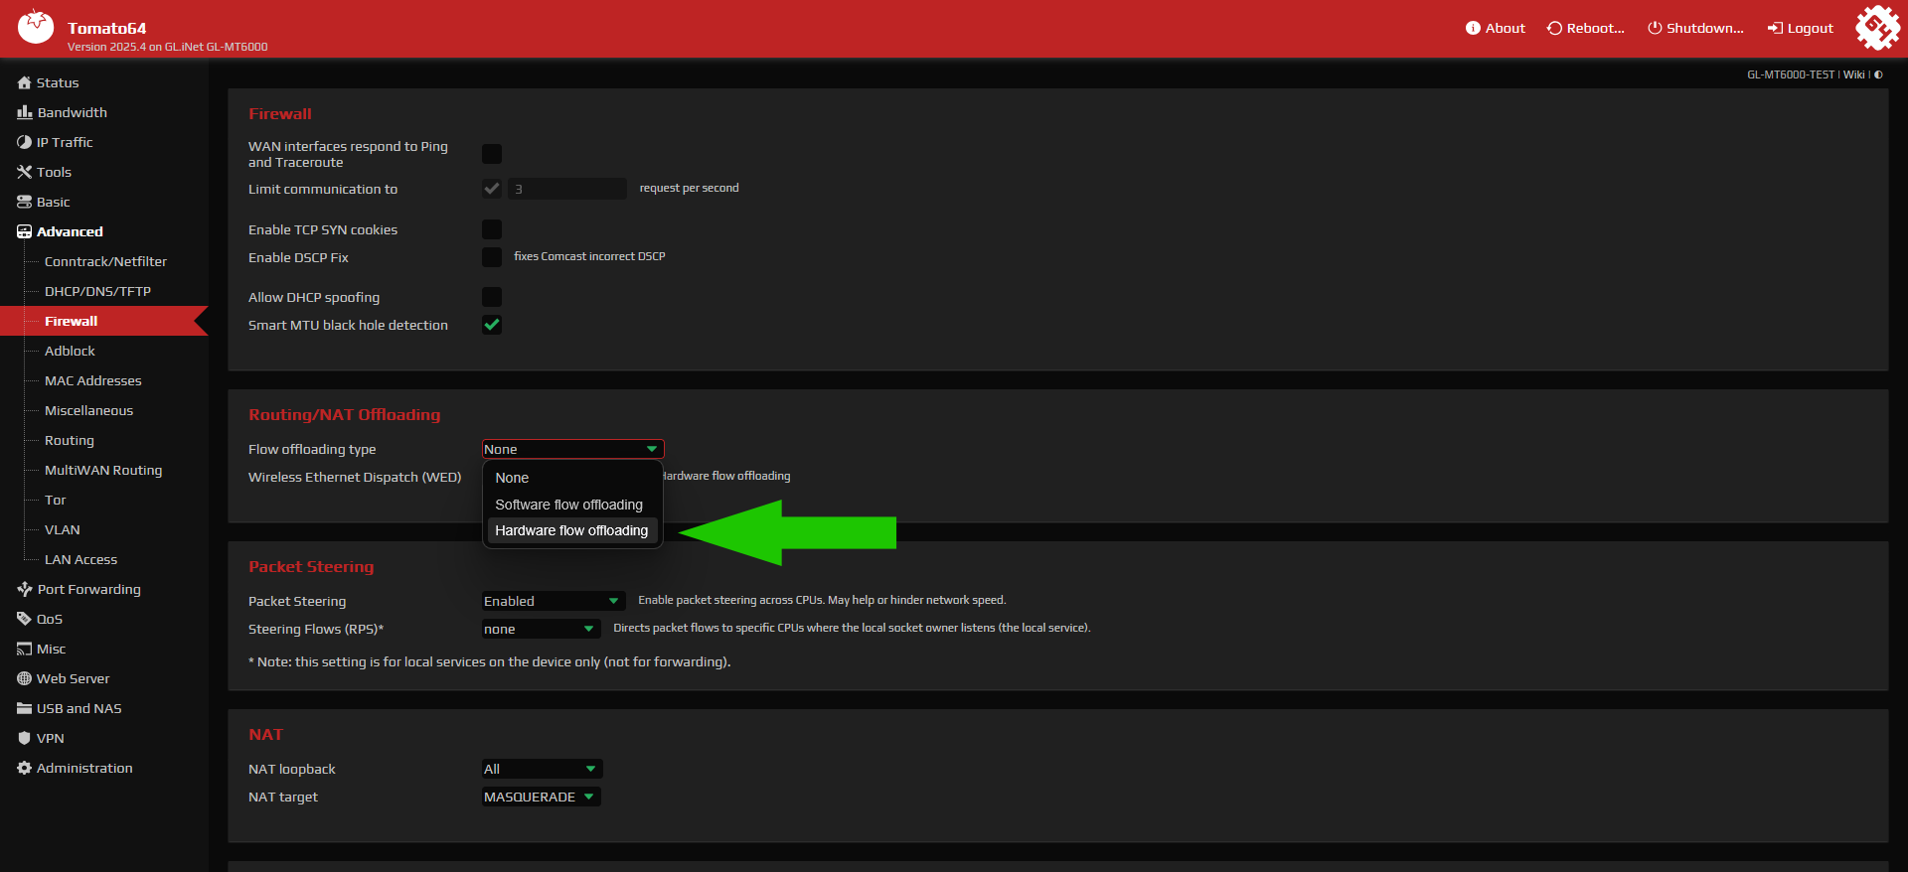Open the LAN Access page
1908x872 pixels.
click(x=80, y=559)
